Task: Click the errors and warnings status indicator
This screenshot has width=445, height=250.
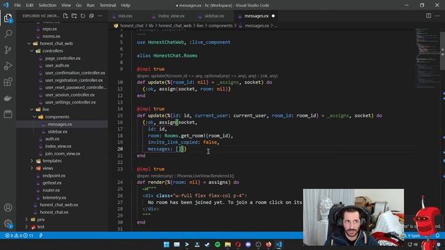Action: pos(19,235)
